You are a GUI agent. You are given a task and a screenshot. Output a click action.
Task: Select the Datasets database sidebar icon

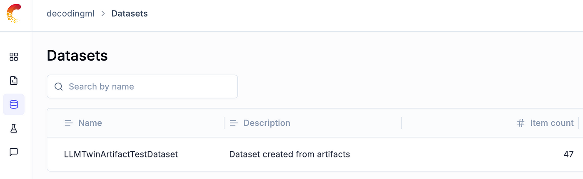tap(14, 104)
